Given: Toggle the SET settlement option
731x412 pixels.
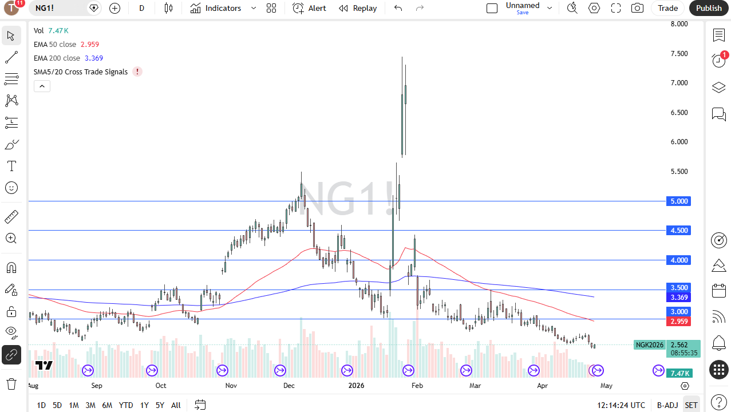Looking at the screenshot, I should click(x=691, y=405).
